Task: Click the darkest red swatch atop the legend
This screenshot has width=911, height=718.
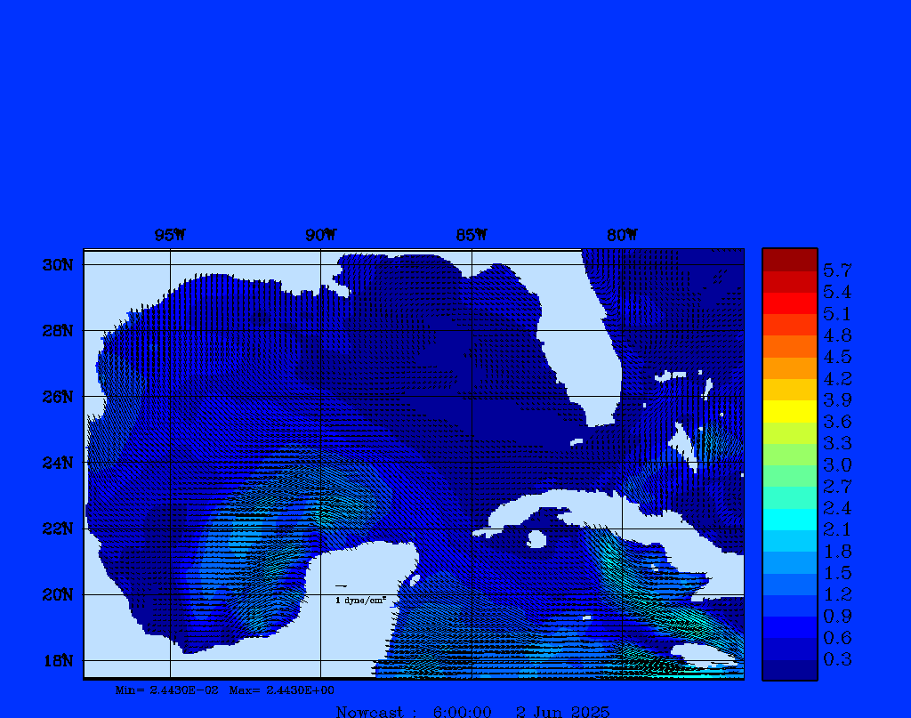Action: 789,259
